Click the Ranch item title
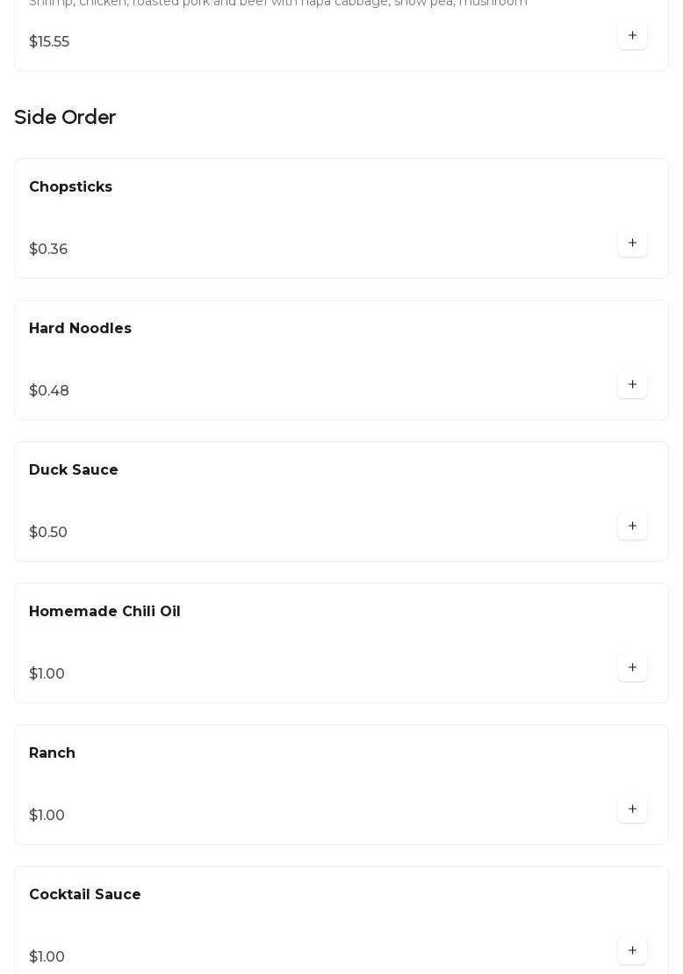683x974 pixels. (x=52, y=753)
